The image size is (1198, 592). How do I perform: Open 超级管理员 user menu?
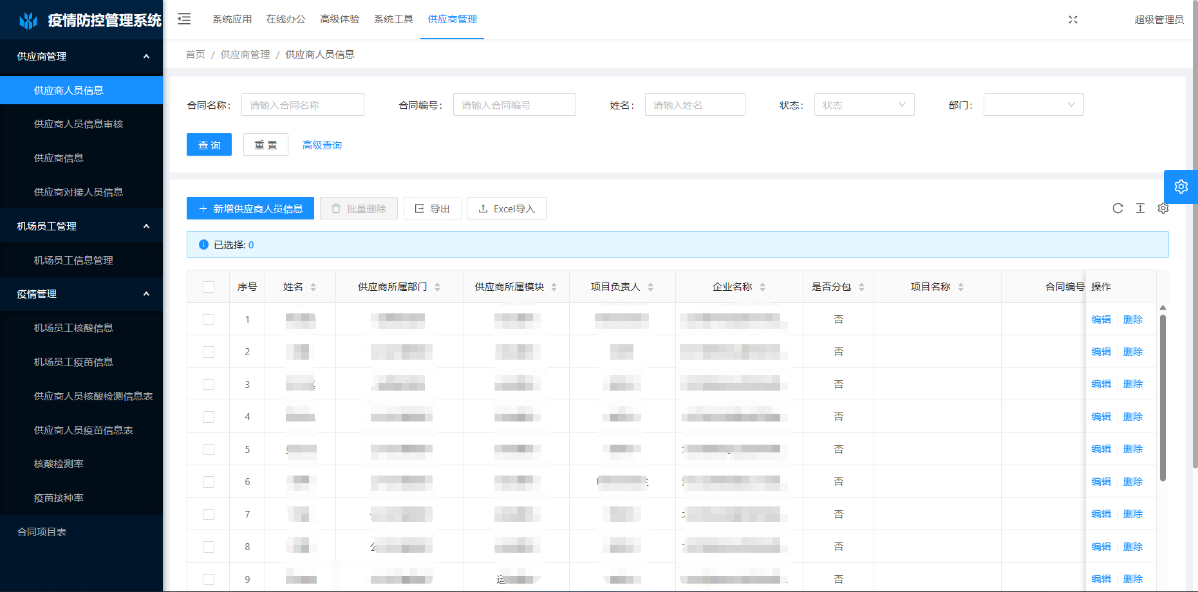coord(1159,19)
